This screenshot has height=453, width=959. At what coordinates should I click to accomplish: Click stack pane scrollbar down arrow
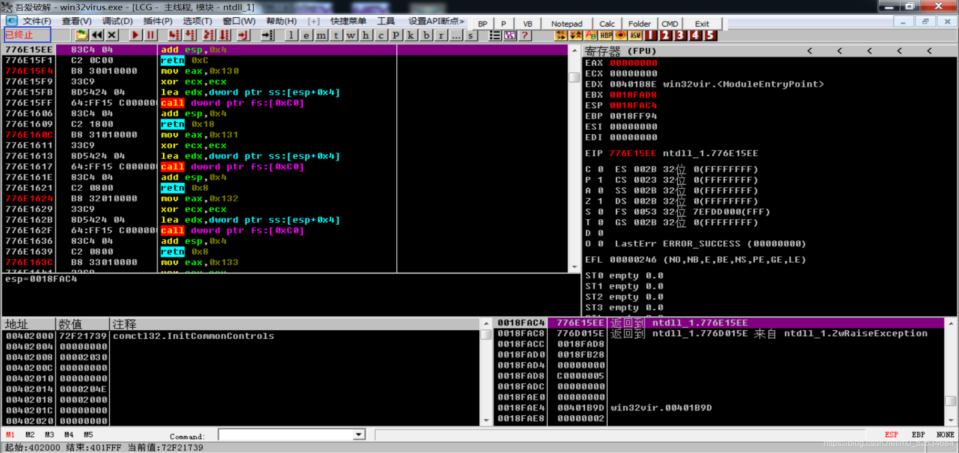coord(951,420)
